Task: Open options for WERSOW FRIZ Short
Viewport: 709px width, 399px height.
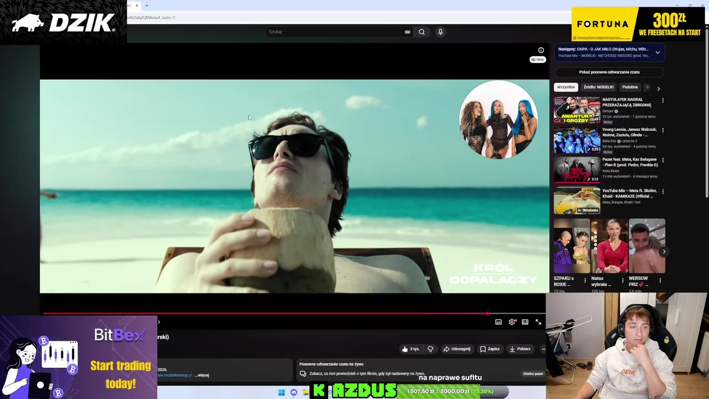Action: (660, 280)
